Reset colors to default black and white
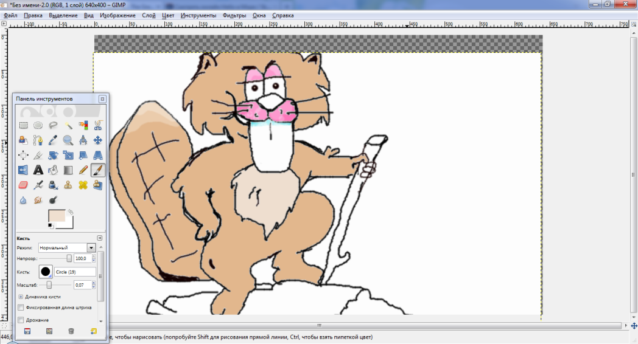This screenshot has width=638, height=344. point(50,225)
